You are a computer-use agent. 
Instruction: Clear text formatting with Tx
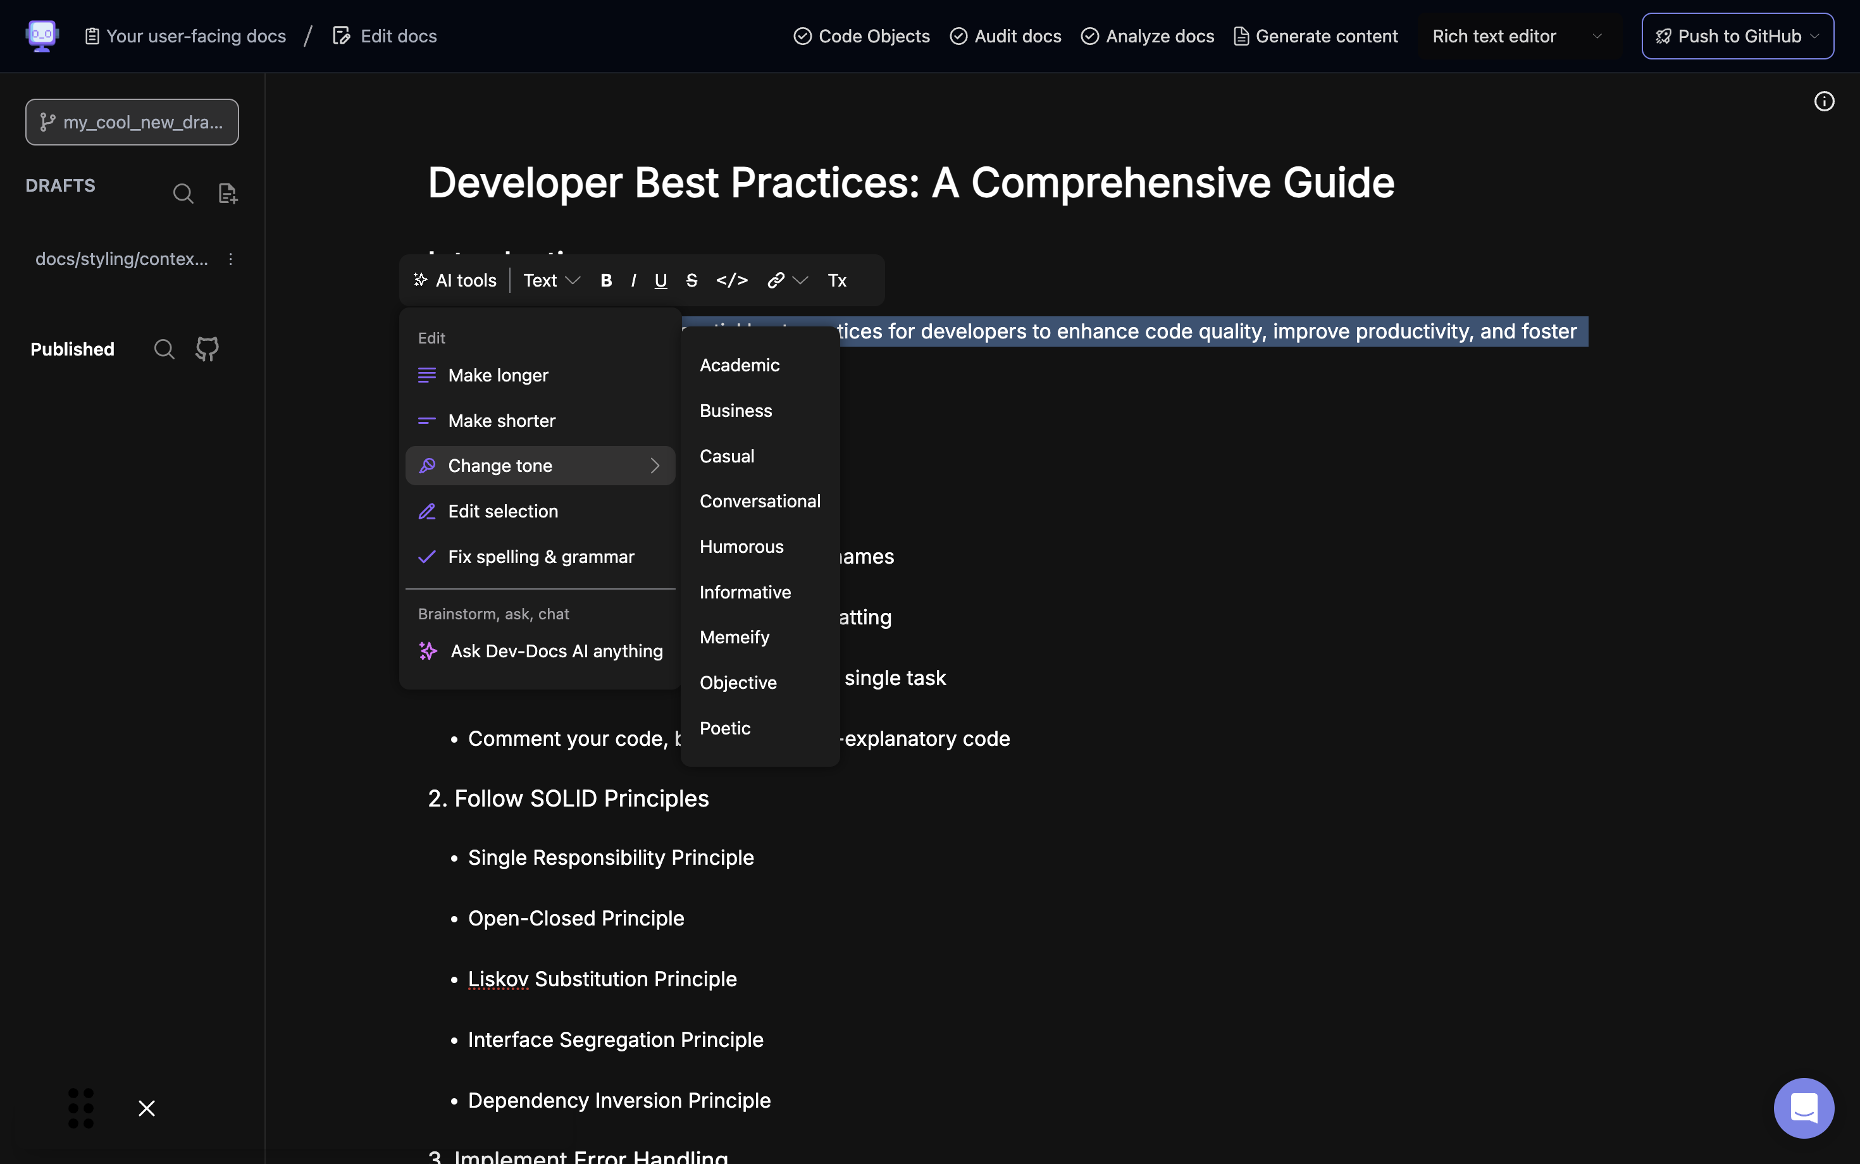pyautogui.click(x=837, y=280)
